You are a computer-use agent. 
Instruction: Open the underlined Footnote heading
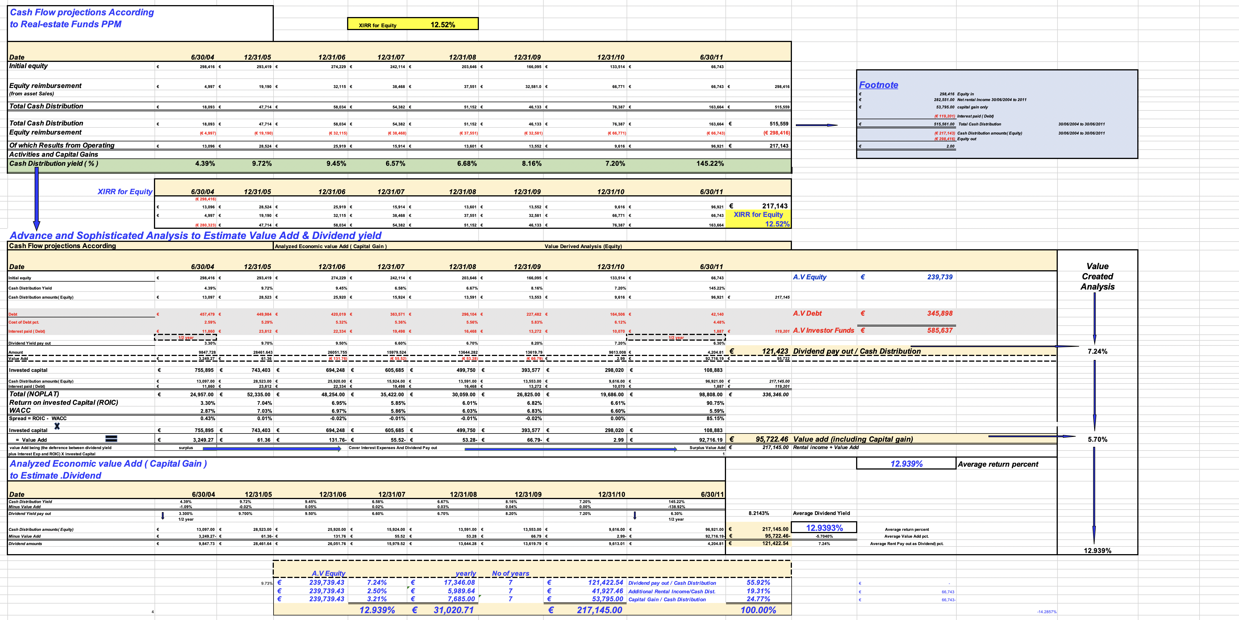pyautogui.click(x=878, y=85)
